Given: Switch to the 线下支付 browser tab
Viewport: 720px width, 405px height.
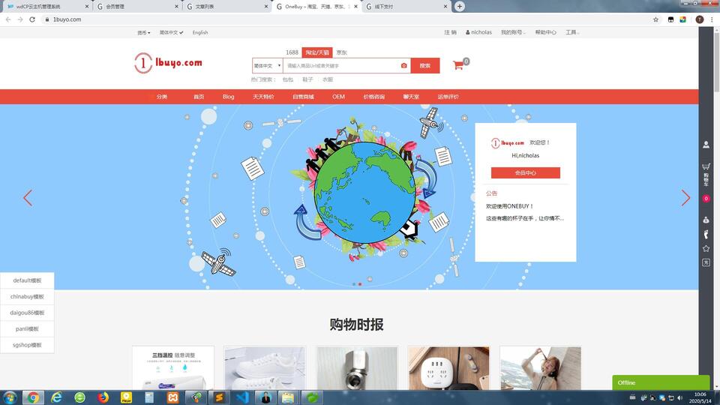Looking at the screenshot, I should [x=406, y=7].
